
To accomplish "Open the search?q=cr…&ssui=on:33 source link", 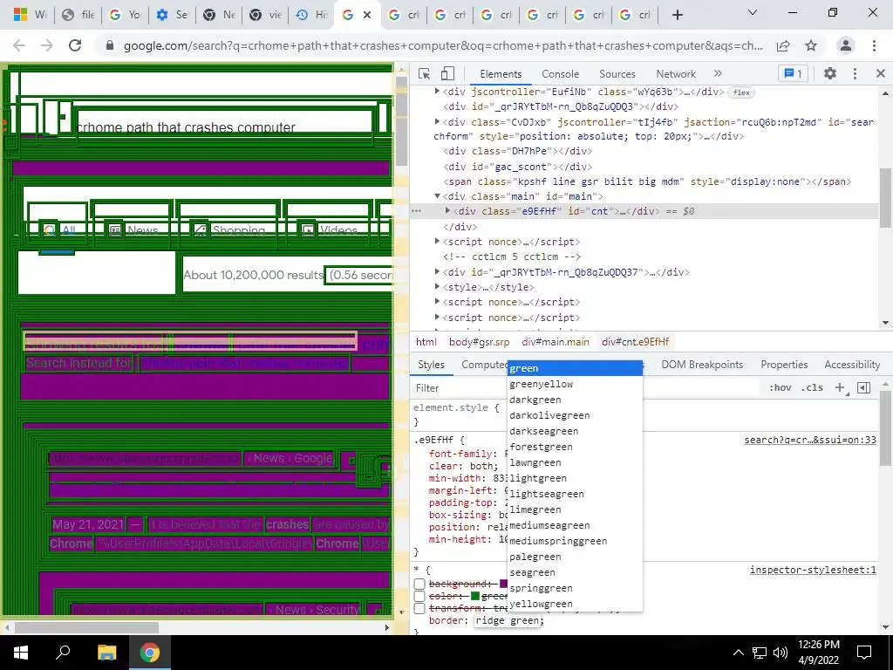I will point(810,440).
